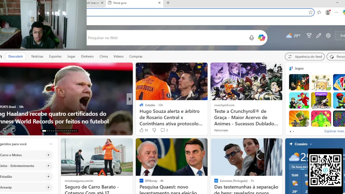Click the BPMoney source label
Viewport: 345px width, 194px height.
pos(151,181)
